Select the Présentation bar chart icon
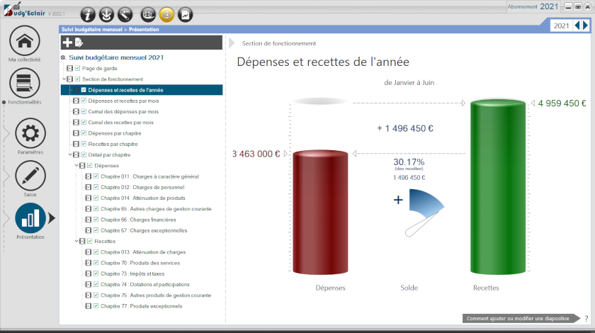 point(30,218)
